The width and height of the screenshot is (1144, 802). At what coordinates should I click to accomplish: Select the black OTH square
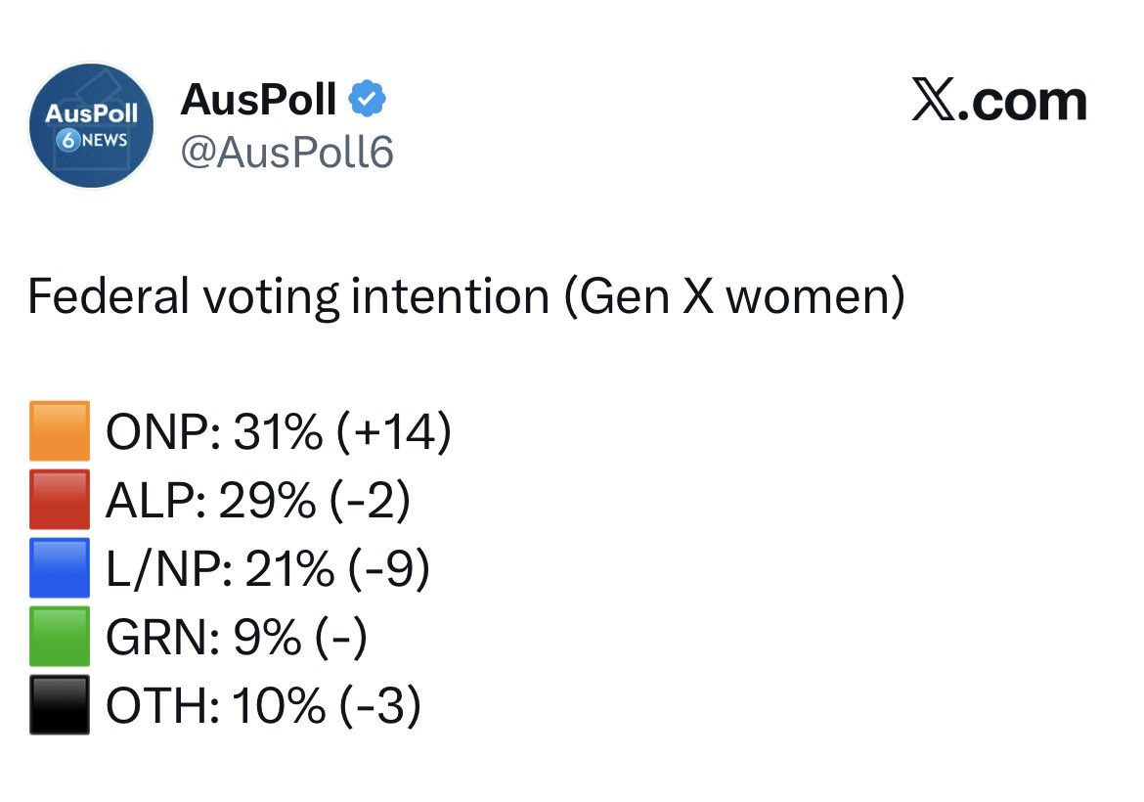pos(60,705)
